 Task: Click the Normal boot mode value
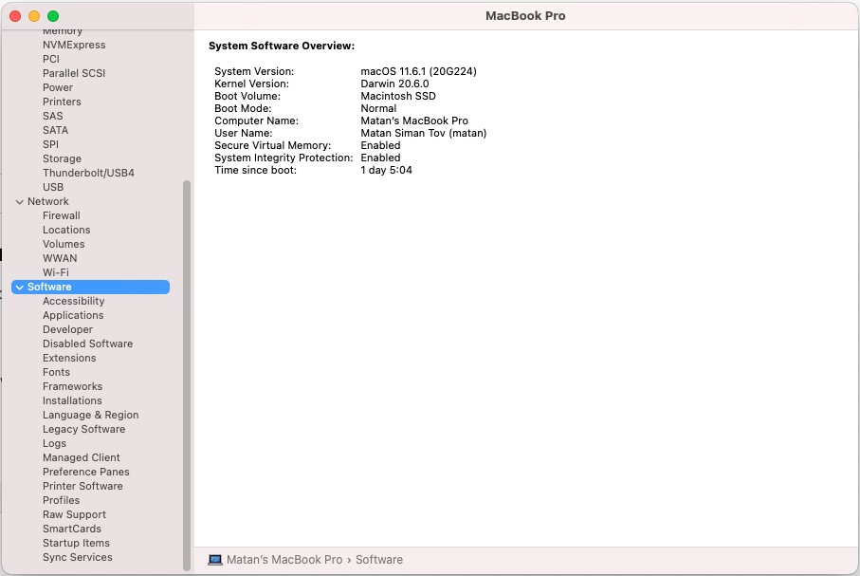(378, 109)
